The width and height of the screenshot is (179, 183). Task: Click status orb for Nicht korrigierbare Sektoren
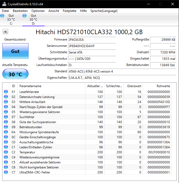6,167
